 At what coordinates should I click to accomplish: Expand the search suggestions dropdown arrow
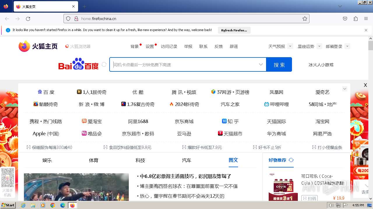pos(261,64)
